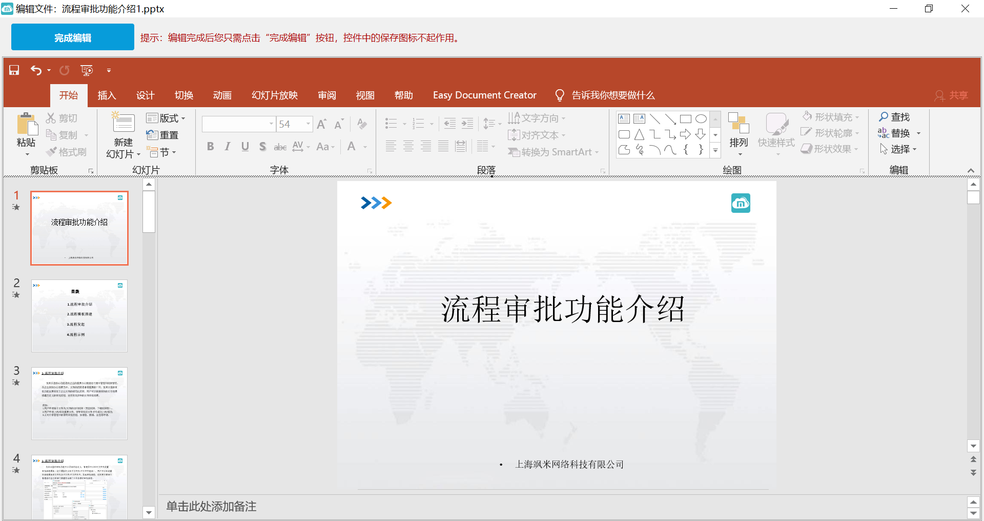The image size is (984, 521).
Task: Open the Slide Show (幻灯片放映) tab
Action: pos(275,95)
